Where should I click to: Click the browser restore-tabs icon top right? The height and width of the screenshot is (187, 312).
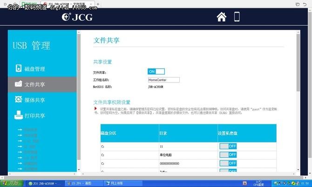(x=298, y=4)
